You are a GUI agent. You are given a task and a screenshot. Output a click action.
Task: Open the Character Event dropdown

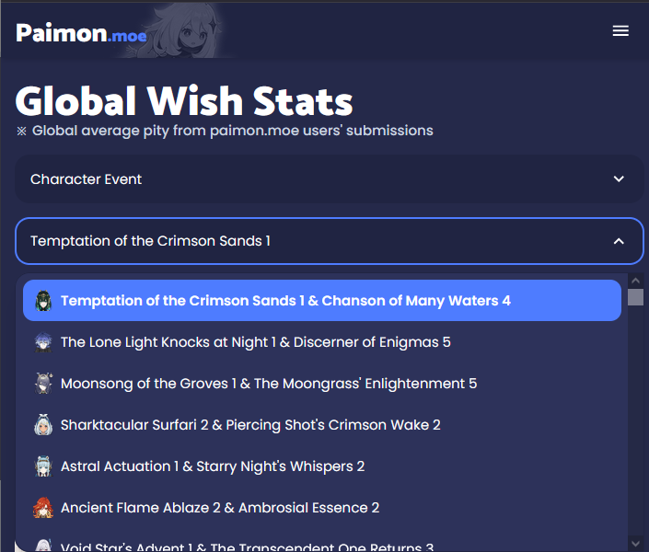329,179
